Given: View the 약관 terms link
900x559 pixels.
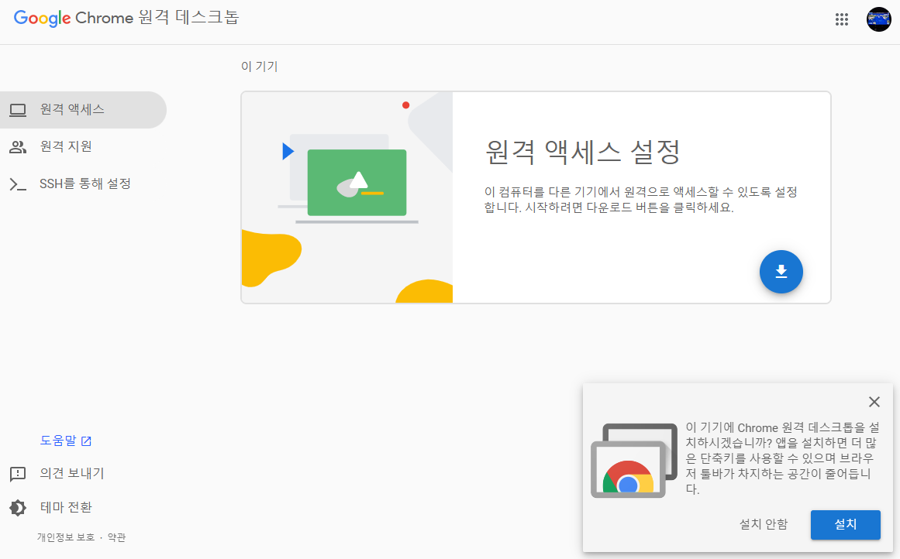Looking at the screenshot, I should (116, 537).
